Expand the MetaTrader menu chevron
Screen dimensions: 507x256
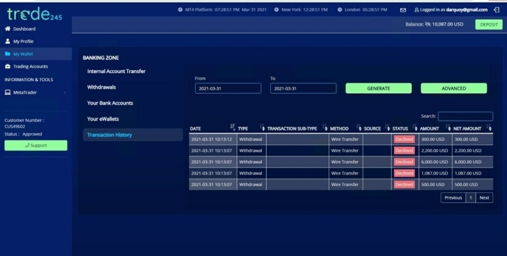(x=65, y=92)
